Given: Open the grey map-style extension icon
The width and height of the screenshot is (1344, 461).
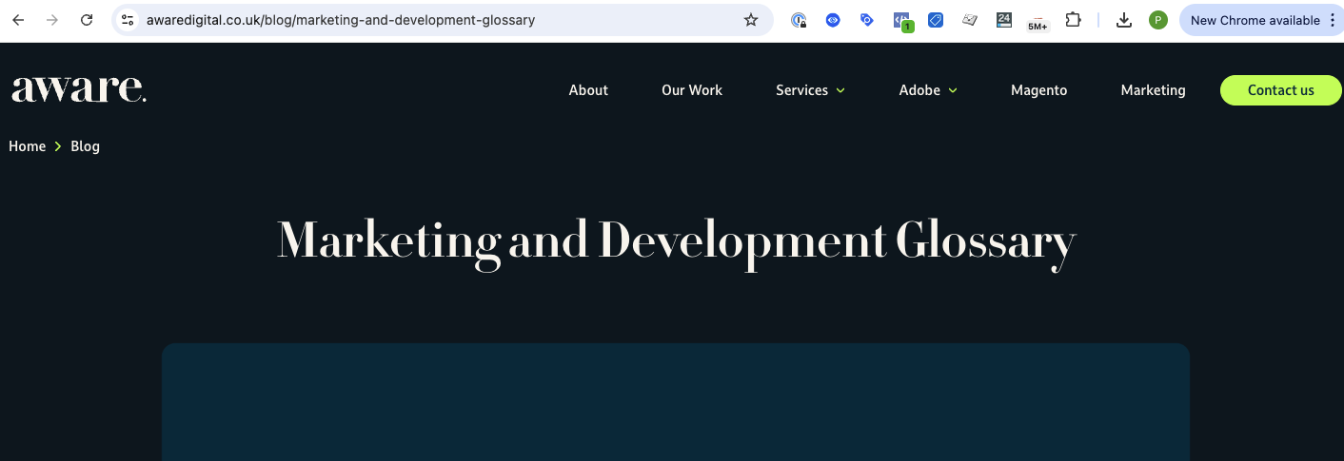Looking at the screenshot, I should (970, 20).
